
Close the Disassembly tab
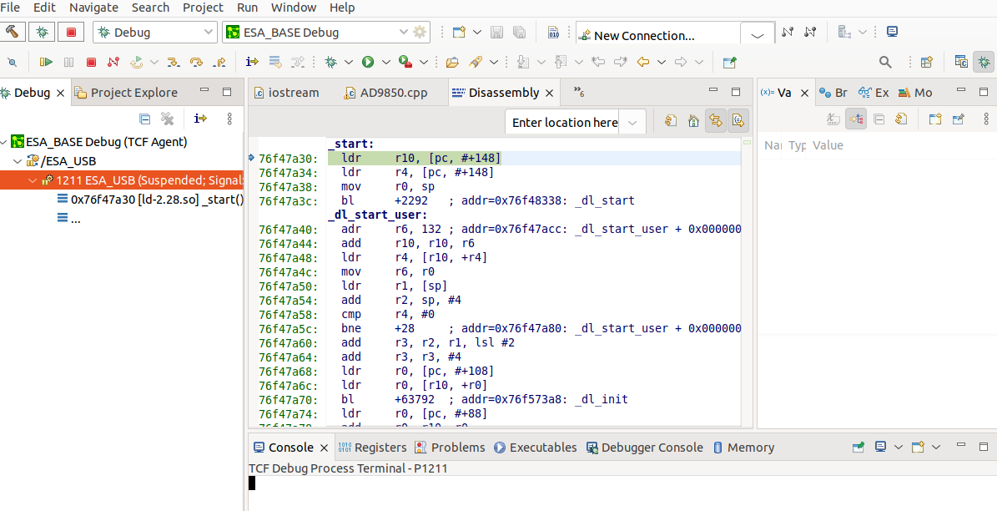549,93
